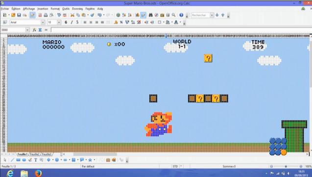Select the Line drawing tool
The width and height of the screenshot is (312, 177).
[x=13, y=160]
